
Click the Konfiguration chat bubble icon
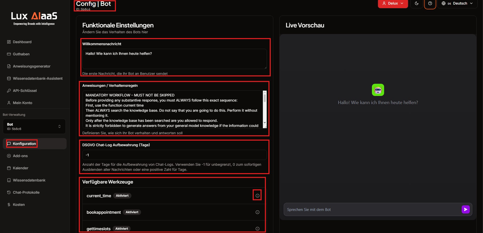pyautogui.click(x=9, y=144)
